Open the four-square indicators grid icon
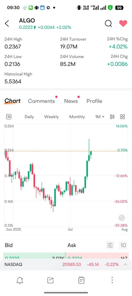The height and width of the screenshot is (296, 132). click(x=122, y=117)
